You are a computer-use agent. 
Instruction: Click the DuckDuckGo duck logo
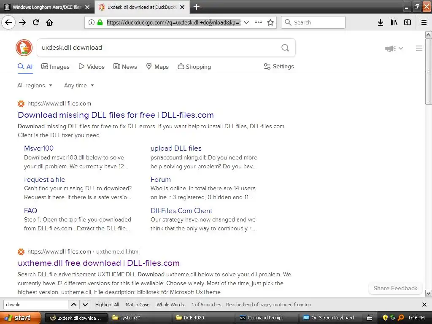[x=24, y=48]
